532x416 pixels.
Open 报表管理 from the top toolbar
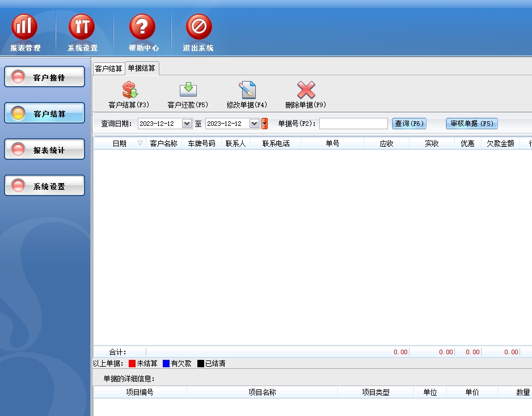[x=25, y=27]
